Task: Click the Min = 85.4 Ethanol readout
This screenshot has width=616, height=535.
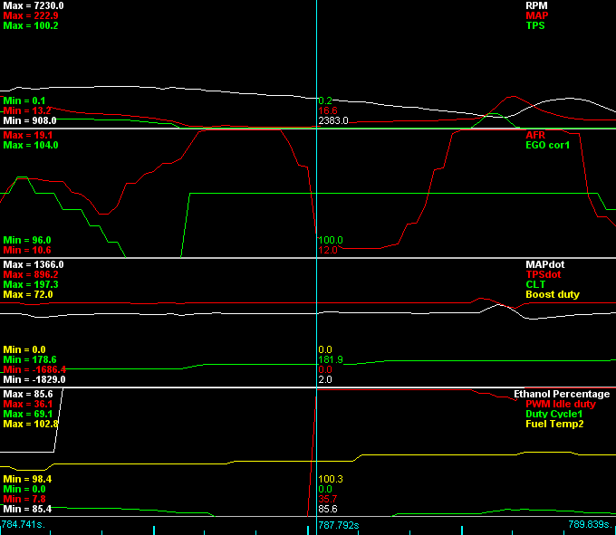Action: (x=27, y=509)
